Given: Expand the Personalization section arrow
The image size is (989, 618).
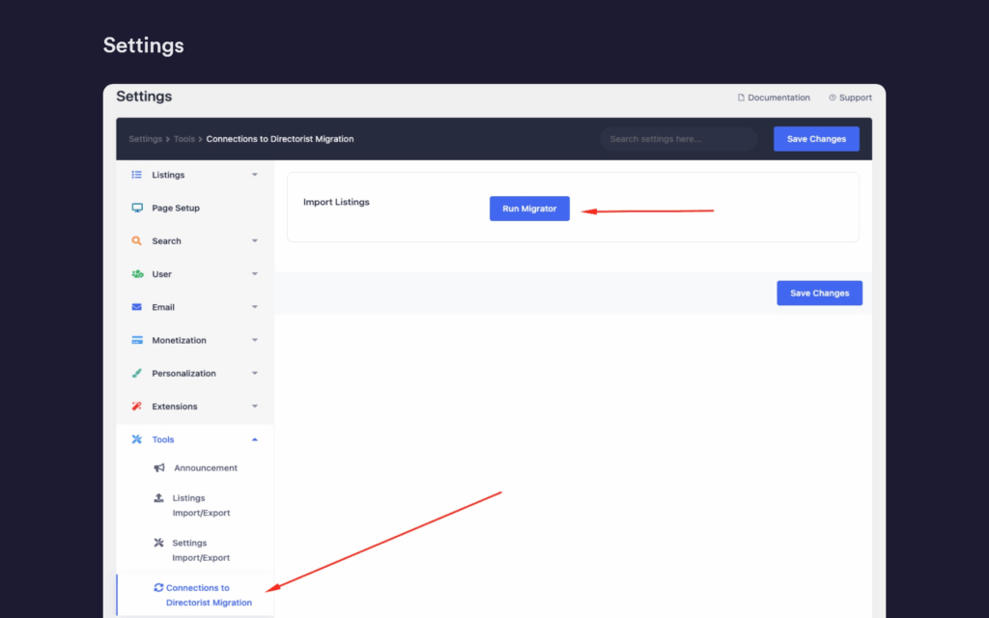Looking at the screenshot, I should 255,374.
